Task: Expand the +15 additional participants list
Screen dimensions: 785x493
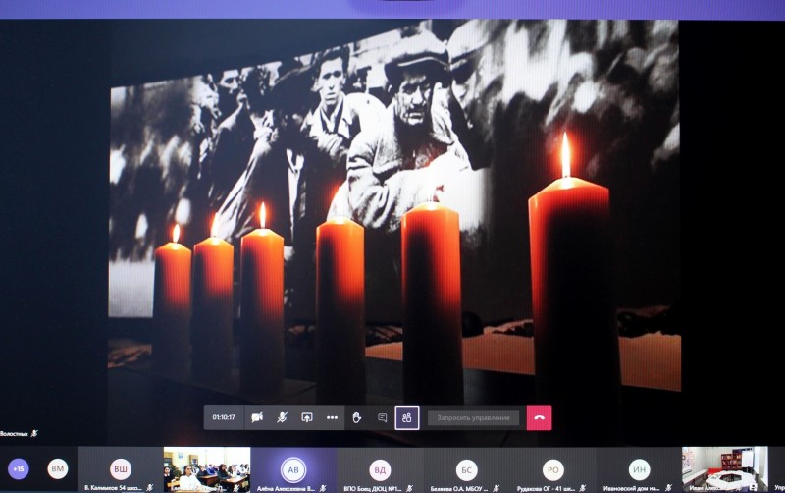Action: 18,468
